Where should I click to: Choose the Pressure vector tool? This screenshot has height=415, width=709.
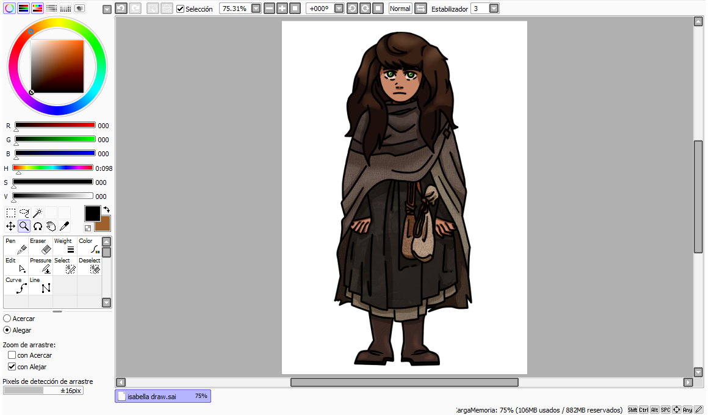[40, 265]
